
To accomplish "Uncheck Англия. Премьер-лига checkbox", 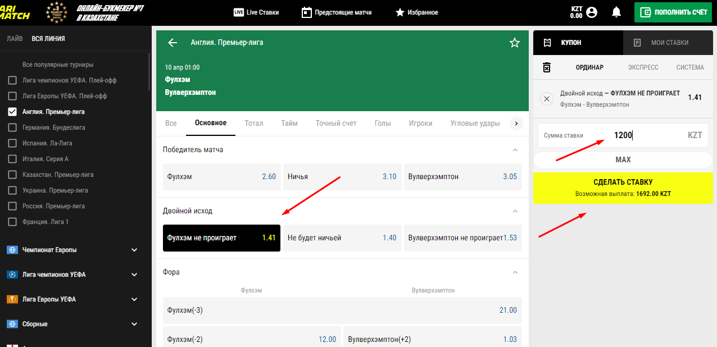I will point(12,112).
